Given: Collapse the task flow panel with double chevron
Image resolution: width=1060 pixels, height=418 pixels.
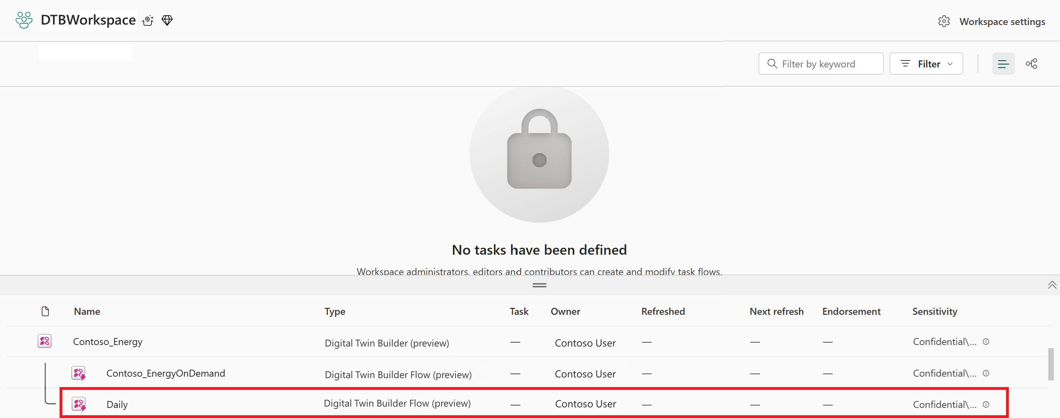Looking at the screenshot, I should pos(1052,285).
